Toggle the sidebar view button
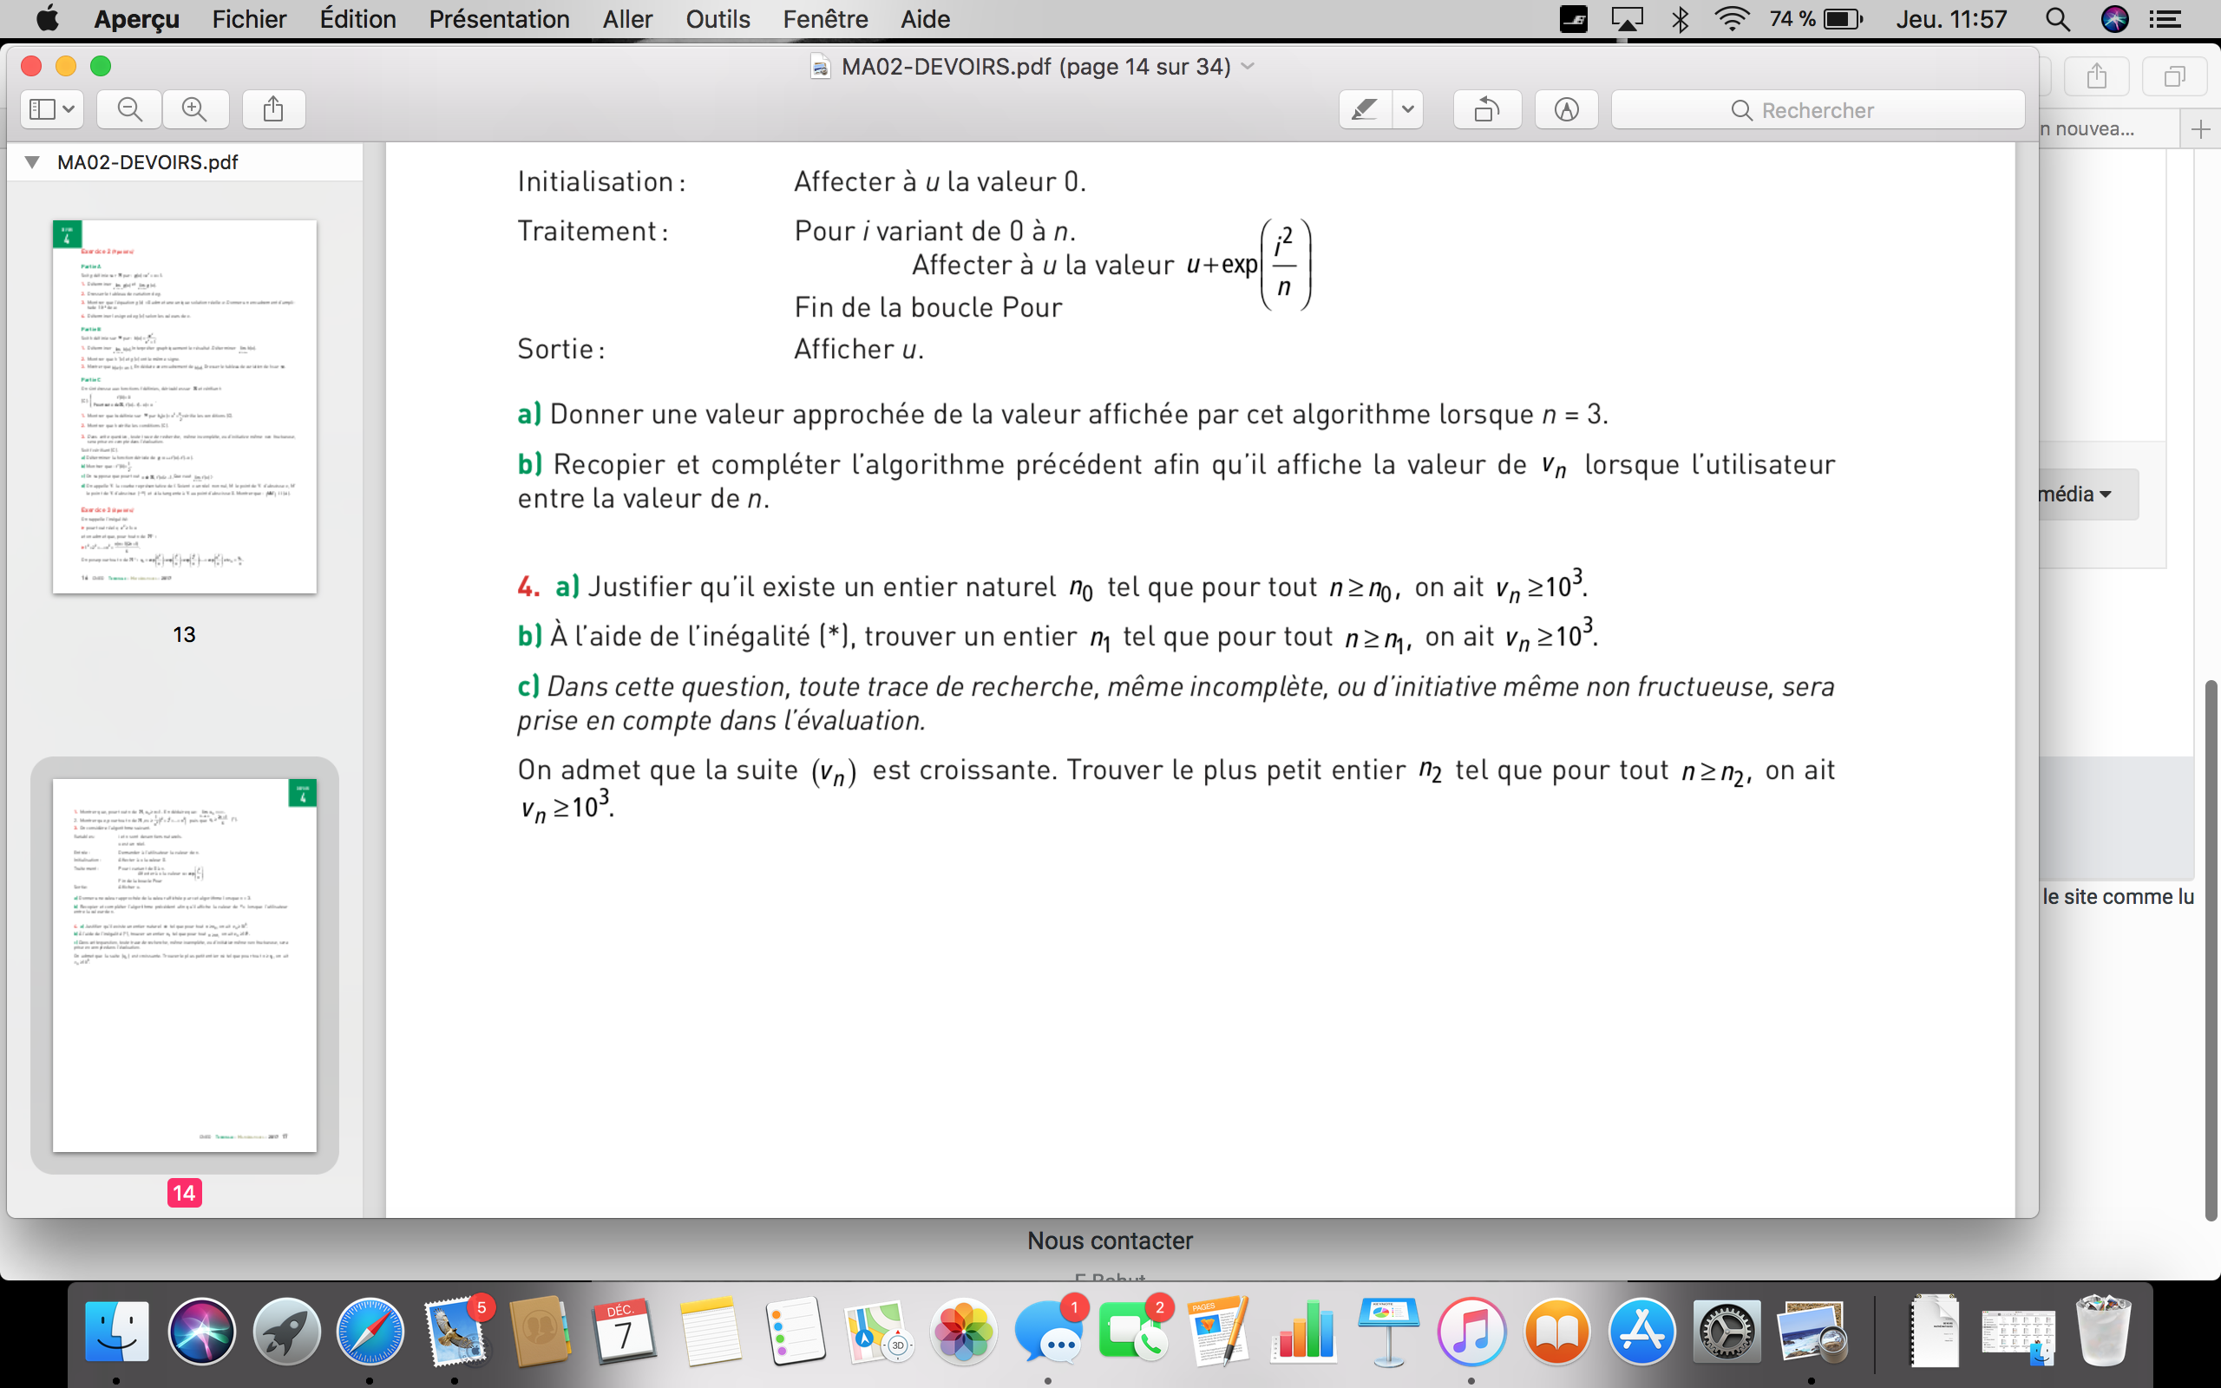Image resolution: width=2221 pixels, height=1388 pixels. [52, 109]
